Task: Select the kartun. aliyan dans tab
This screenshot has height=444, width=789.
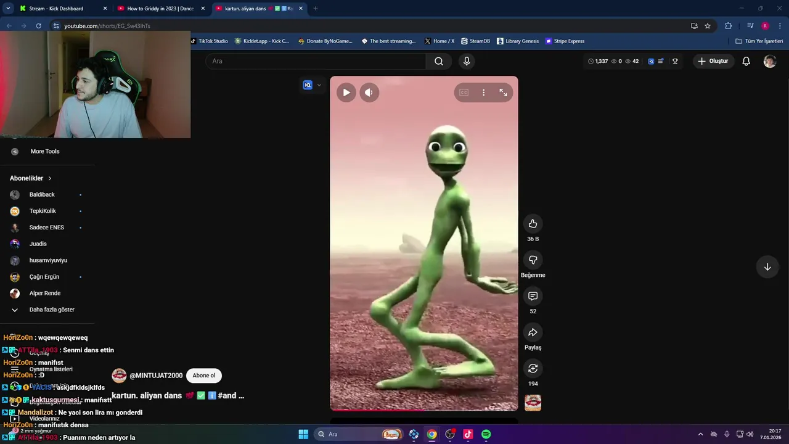Action: [x=259, y=9]
